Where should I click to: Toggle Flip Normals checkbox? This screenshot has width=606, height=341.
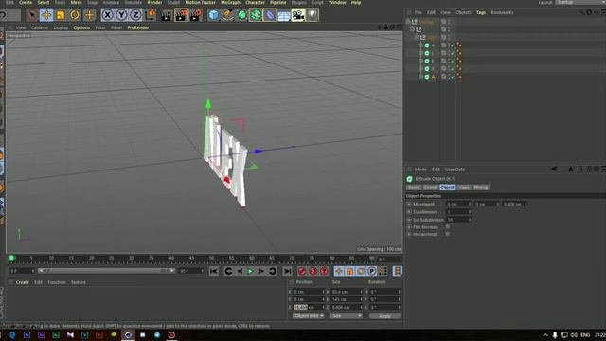448,227
